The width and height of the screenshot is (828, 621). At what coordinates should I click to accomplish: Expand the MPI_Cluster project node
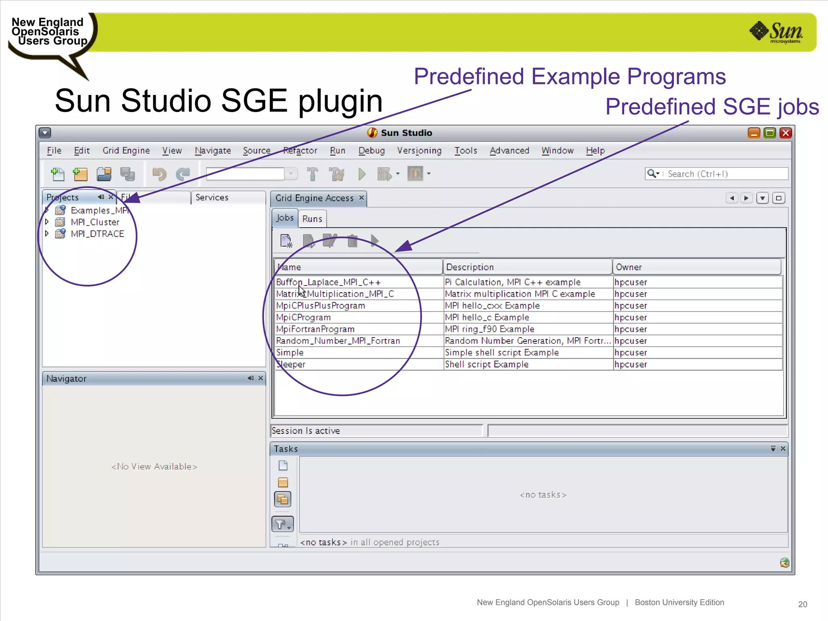[x=47, y=222]
